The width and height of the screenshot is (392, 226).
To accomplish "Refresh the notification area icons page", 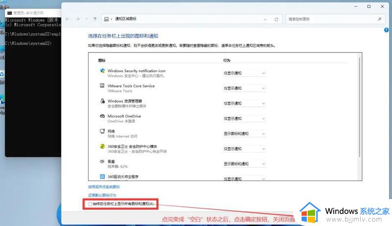I will [276, 19].
